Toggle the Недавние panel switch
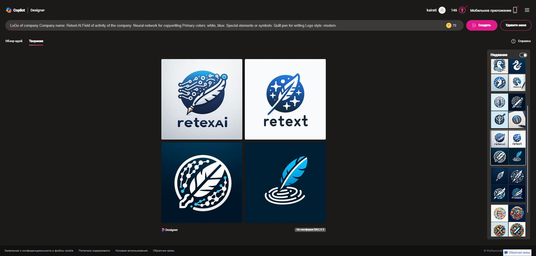Screen dimensions: 536x256 click(x=523, y=55)
